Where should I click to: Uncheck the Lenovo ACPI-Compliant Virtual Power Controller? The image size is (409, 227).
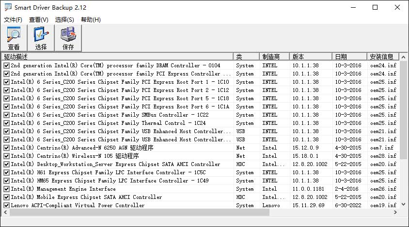tap(6, 205)
